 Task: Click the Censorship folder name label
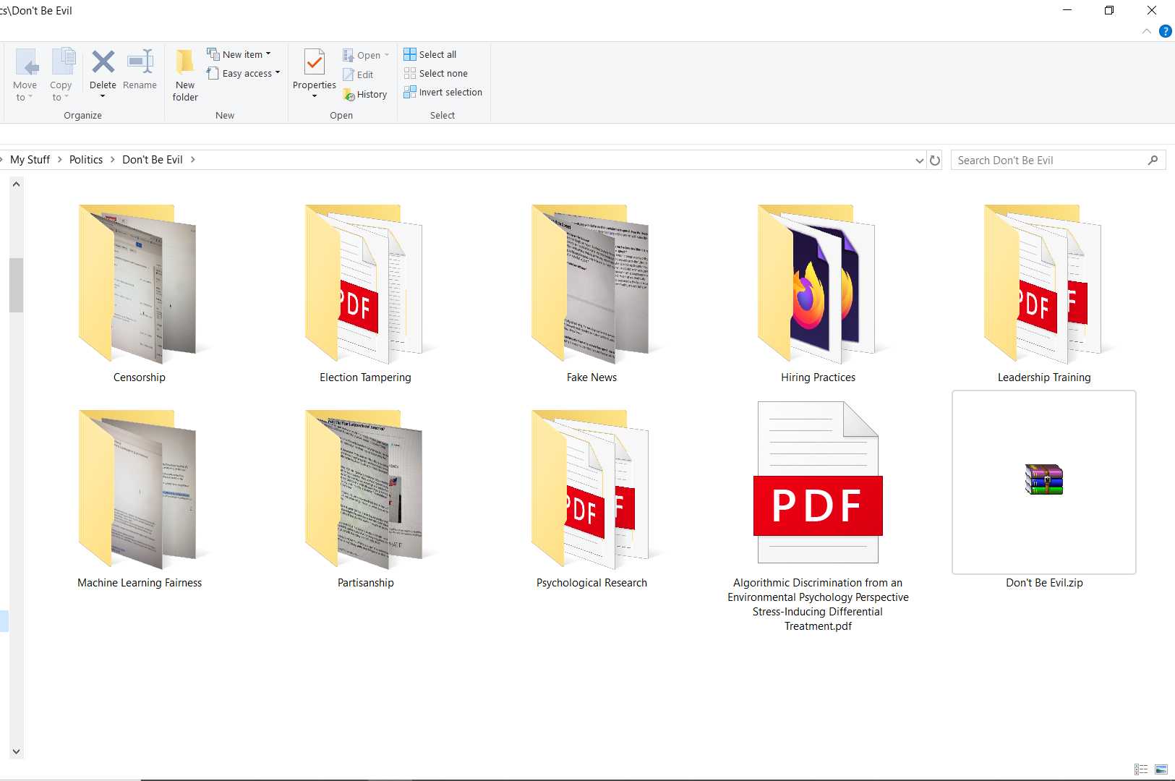[140, 377]
